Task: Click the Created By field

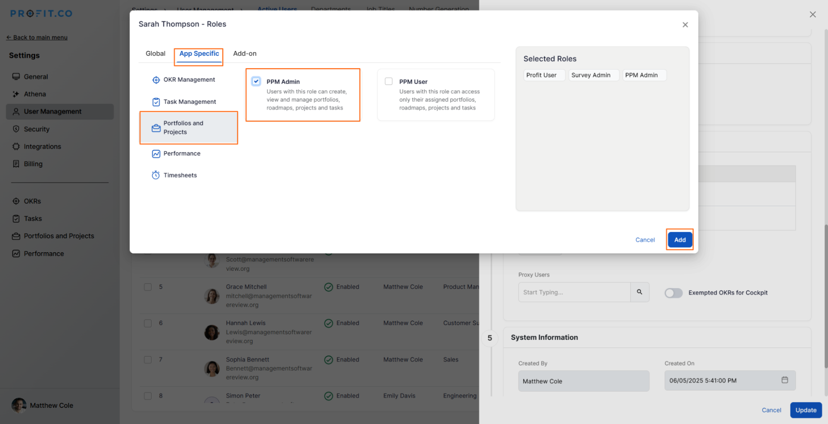Action: point(584,381)
